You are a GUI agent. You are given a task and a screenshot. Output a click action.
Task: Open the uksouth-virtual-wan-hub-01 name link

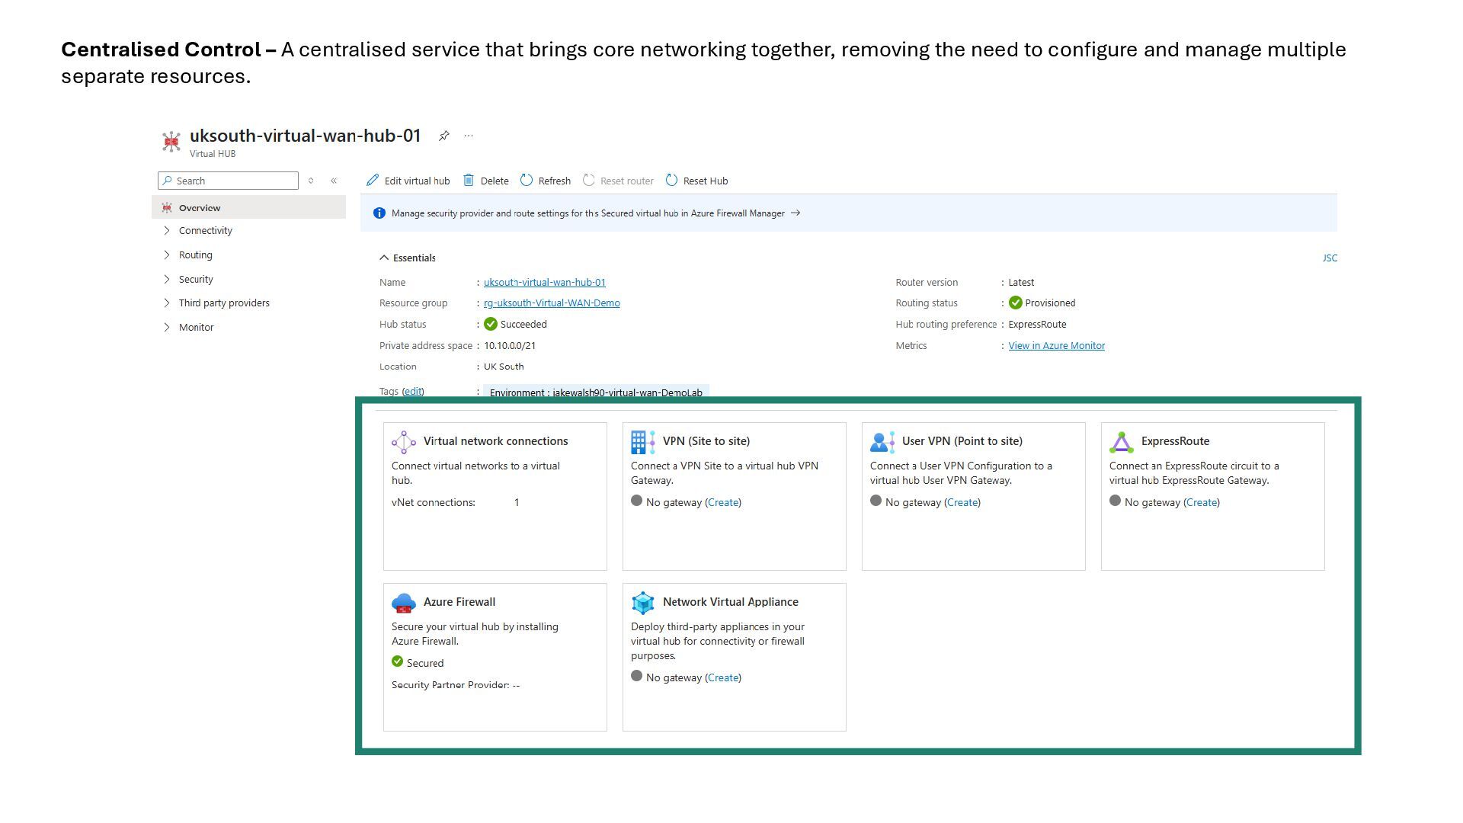(545, 282)
